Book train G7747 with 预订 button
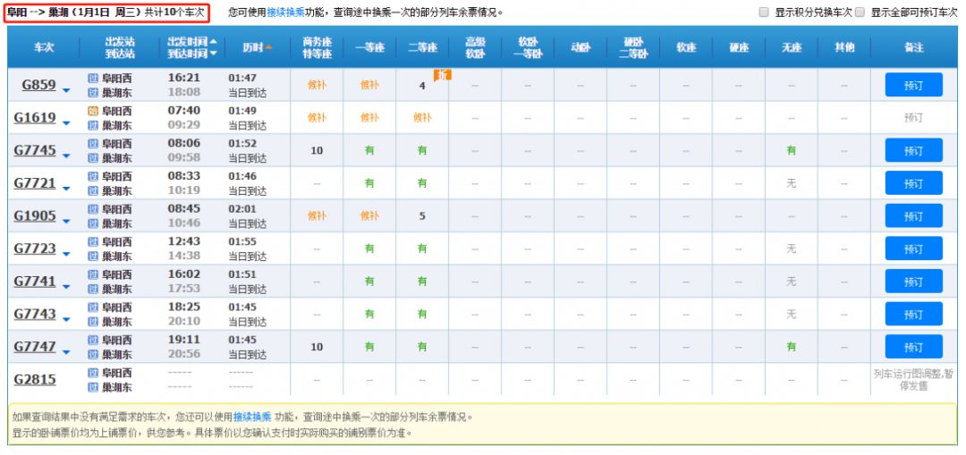 tap(913, 346)
